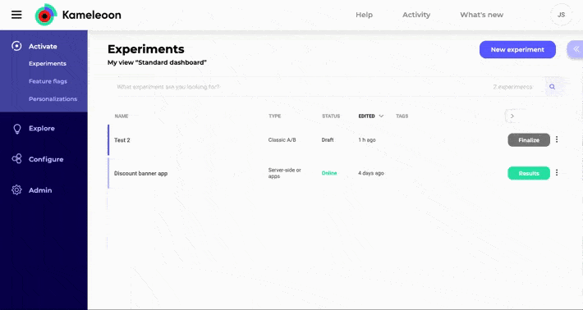
Task: Click My view "Standard dashboard" subtitle
Action: [x=157, y=62]
